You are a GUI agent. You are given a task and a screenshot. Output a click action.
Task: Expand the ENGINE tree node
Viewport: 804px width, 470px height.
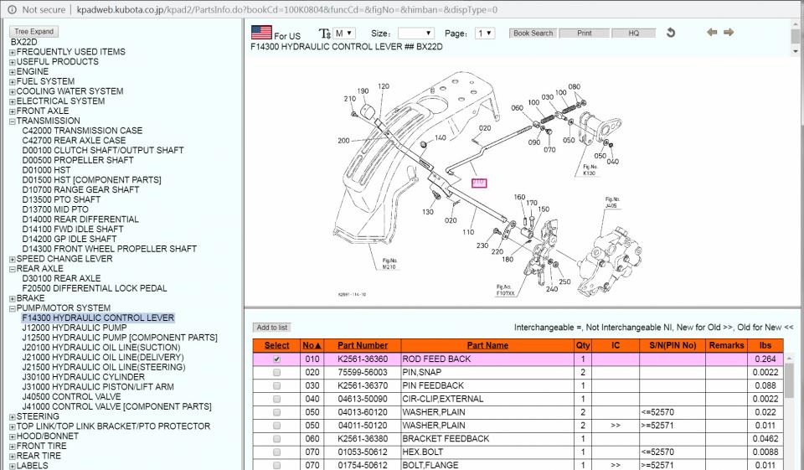coord(13,72)
